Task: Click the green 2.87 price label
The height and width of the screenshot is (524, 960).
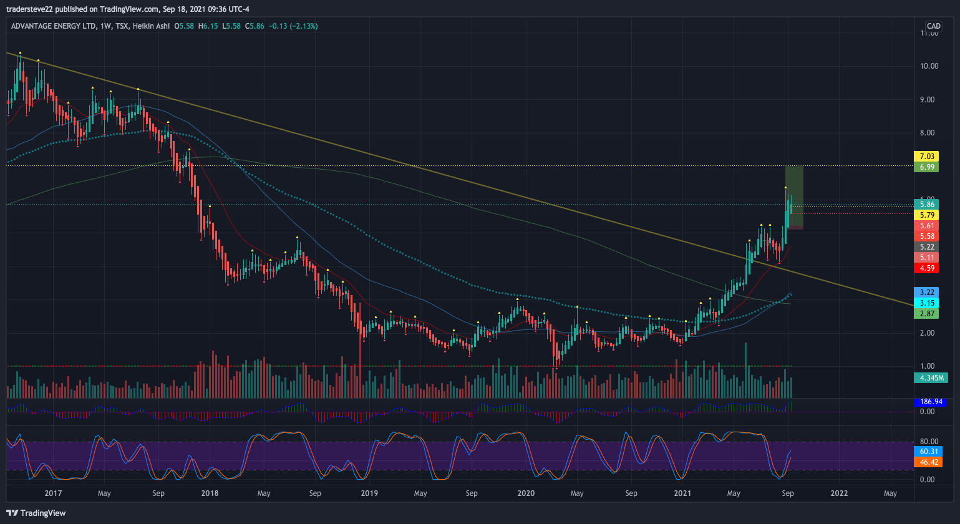Action: 926,314
